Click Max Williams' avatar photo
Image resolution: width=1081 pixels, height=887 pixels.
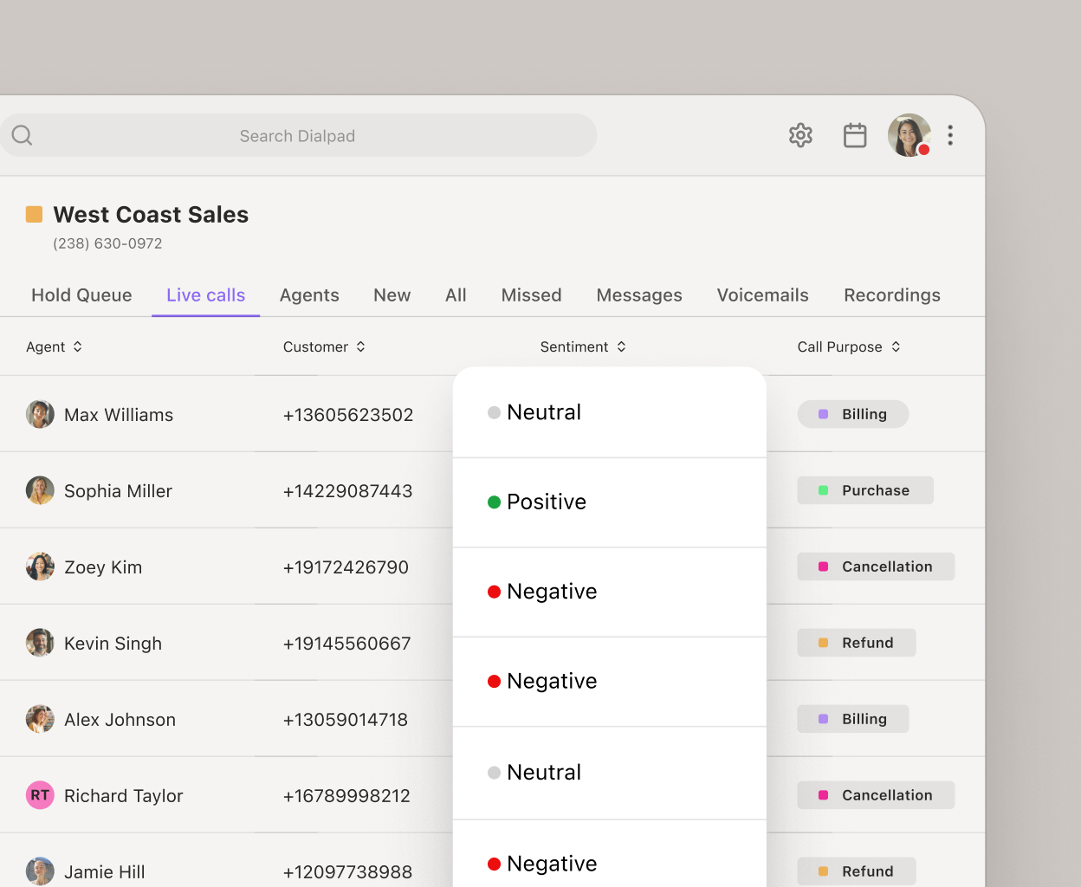pos(40,414)
